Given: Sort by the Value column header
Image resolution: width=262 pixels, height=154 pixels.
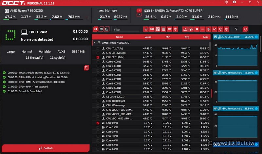Looking at the screenshot, I should coord(148,37).
